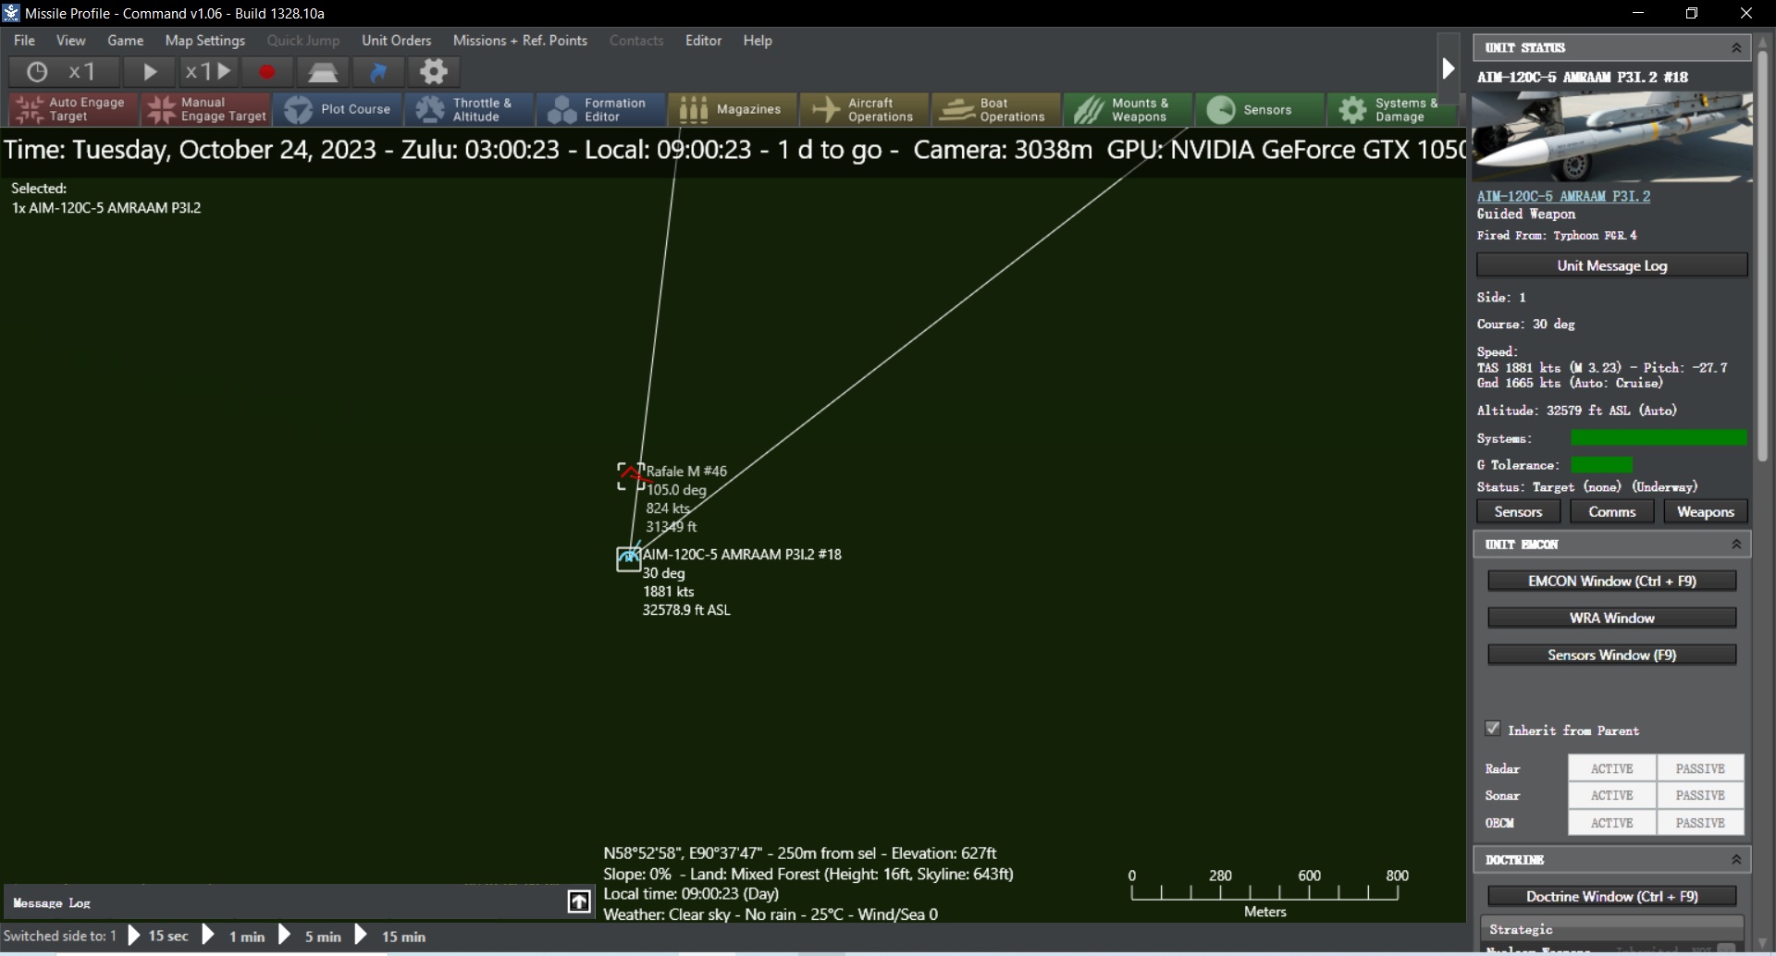Click the green Systems status bar
The image size is (1776, 956).
tap(1659, 437)
